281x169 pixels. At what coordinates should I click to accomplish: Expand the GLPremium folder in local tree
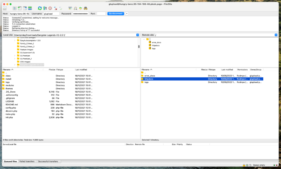tap(15, 56)
